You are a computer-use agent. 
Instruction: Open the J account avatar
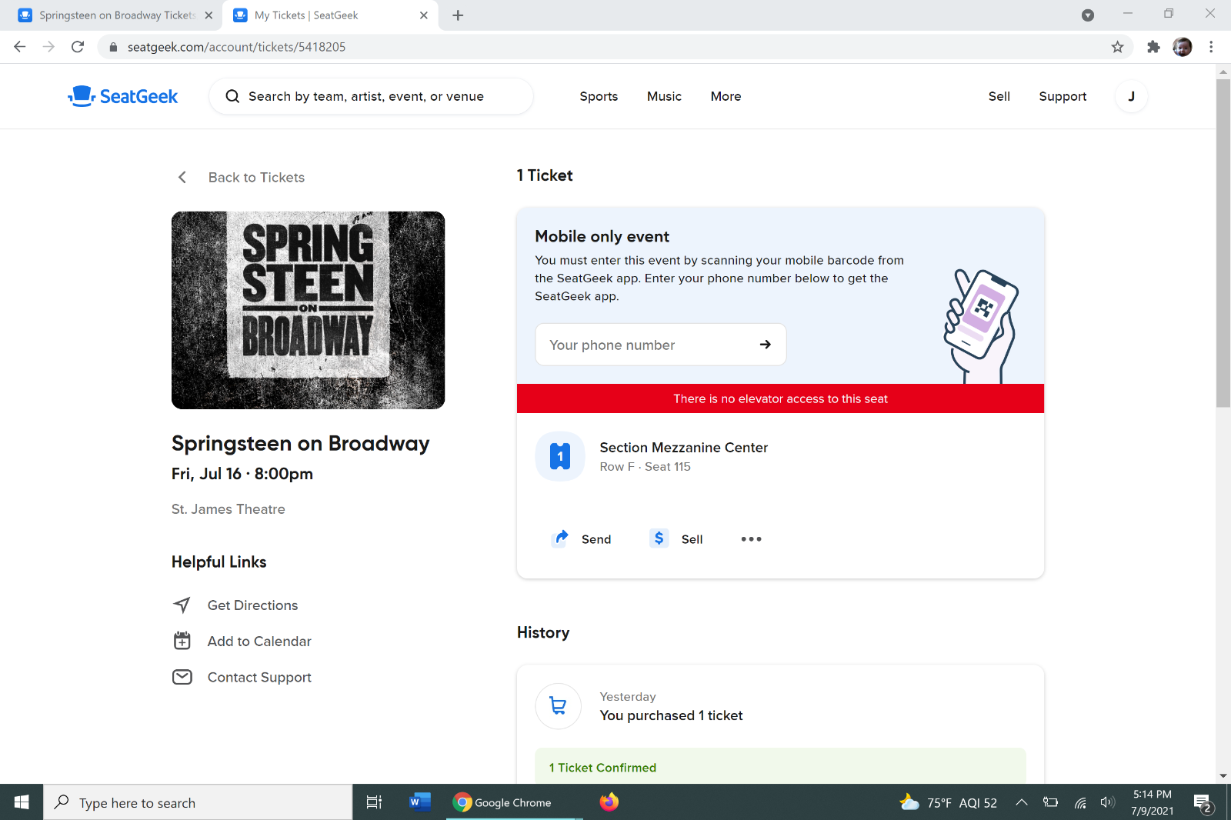(1131, 96)
